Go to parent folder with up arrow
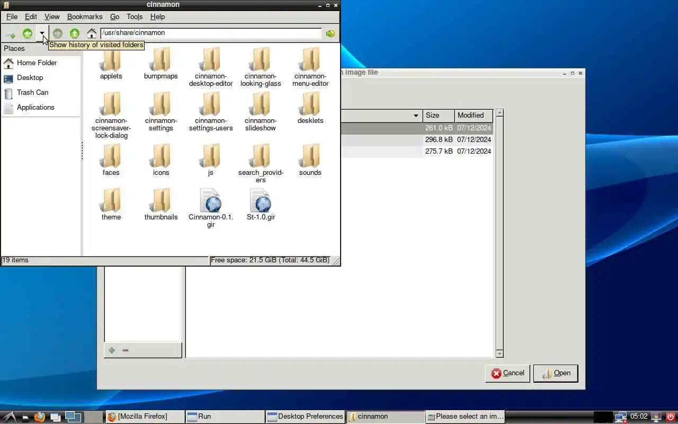 click(75, 33)
